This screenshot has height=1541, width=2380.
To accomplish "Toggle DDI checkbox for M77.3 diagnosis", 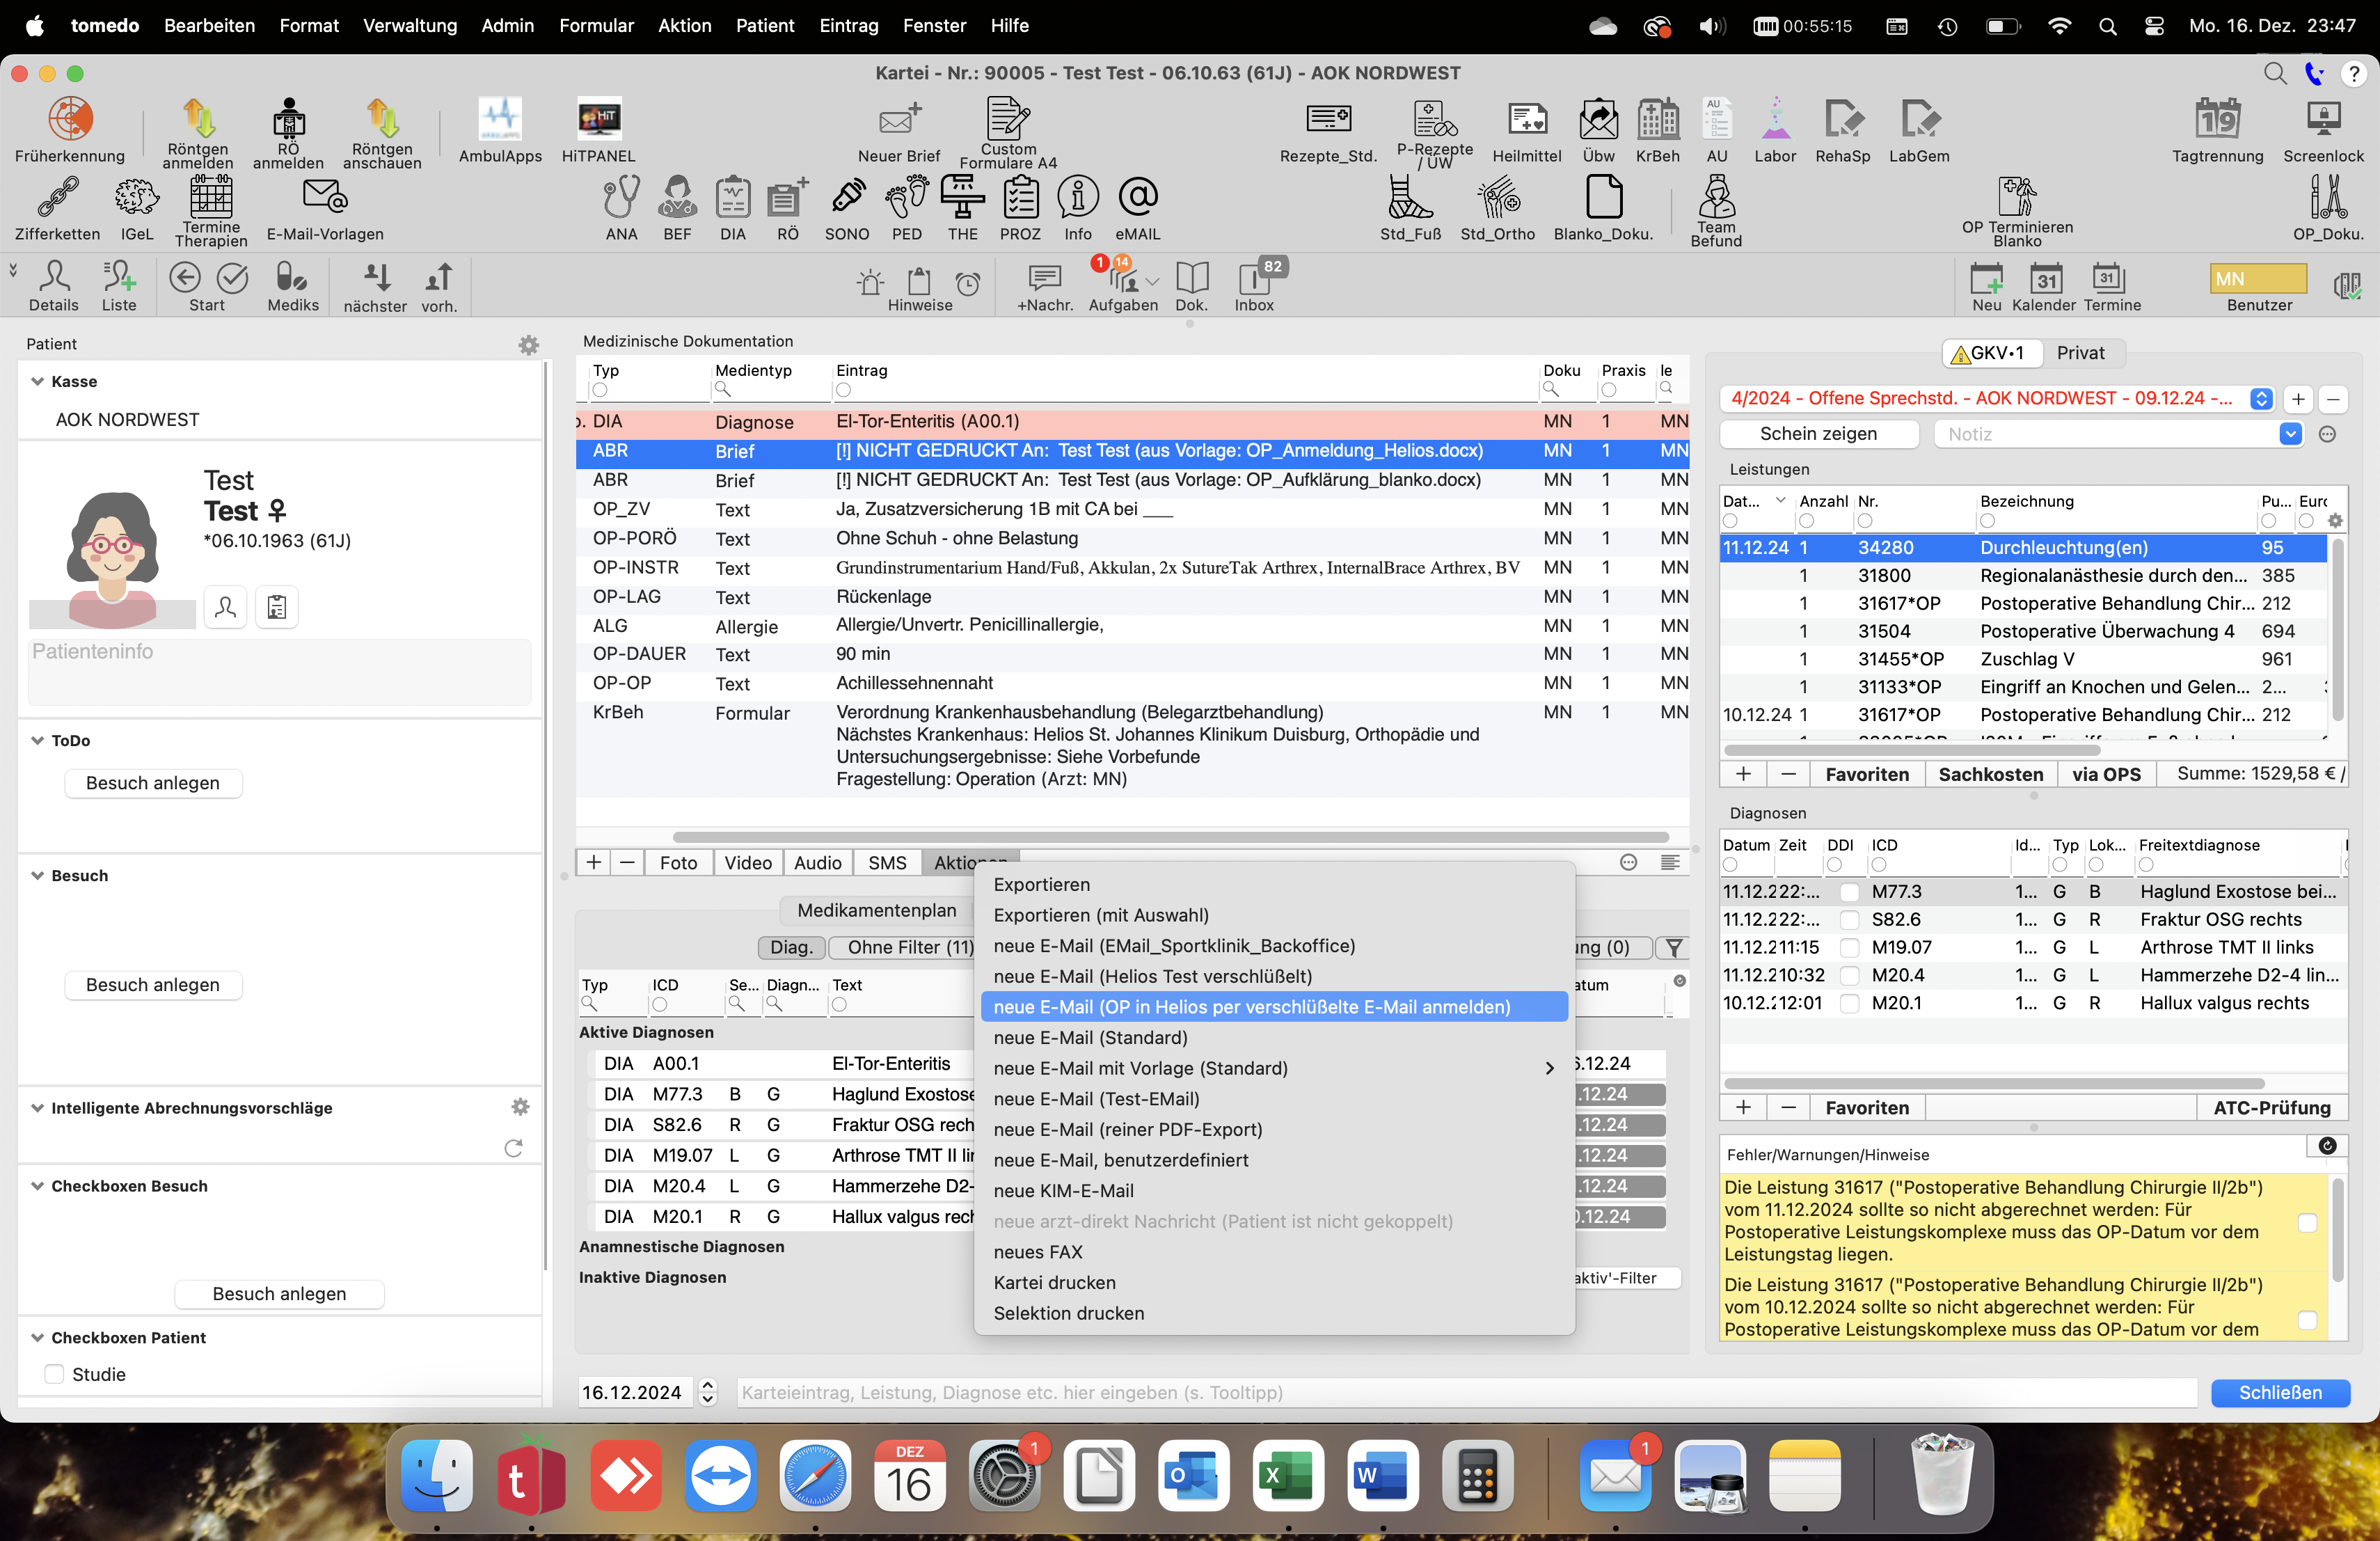I will click(1850, 892).
